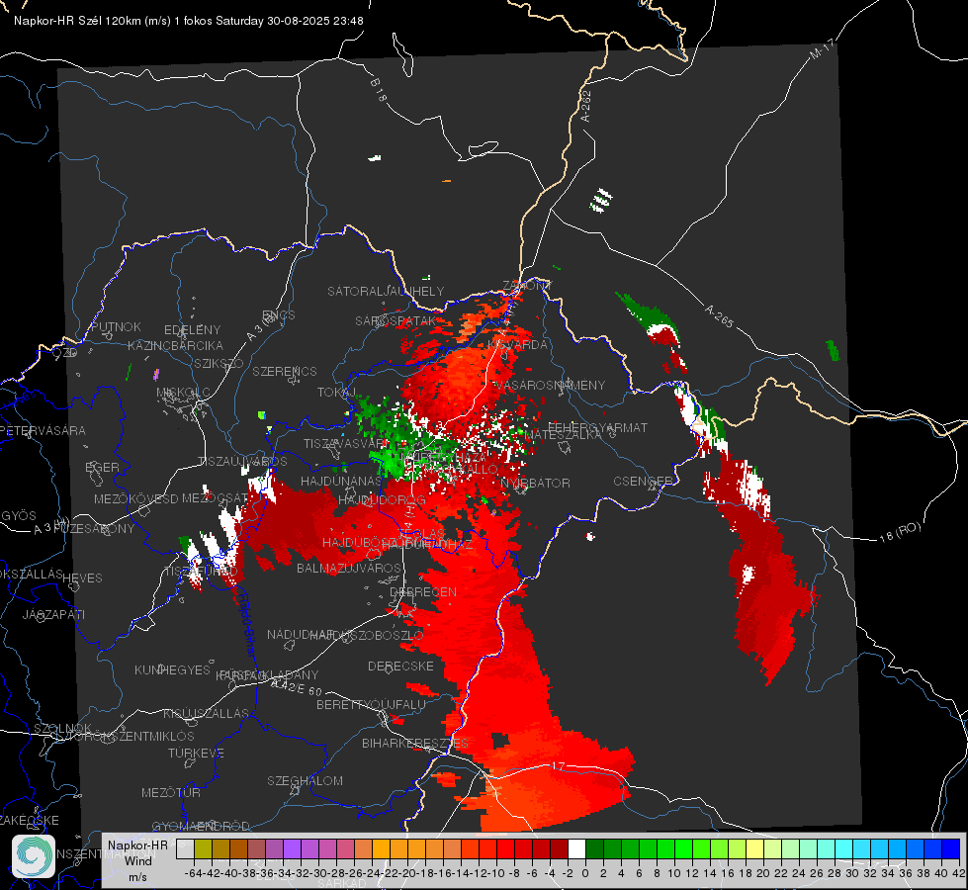The image size is (968, 890).
Task: Select the SAROSPATAK label
Action: (396, 320)
